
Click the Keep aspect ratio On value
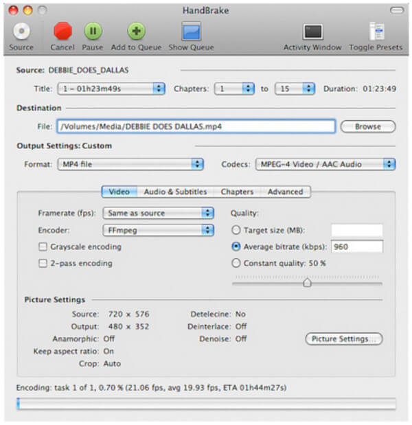108,352
